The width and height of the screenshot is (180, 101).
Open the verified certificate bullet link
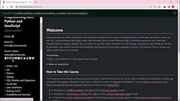[75, 90]
